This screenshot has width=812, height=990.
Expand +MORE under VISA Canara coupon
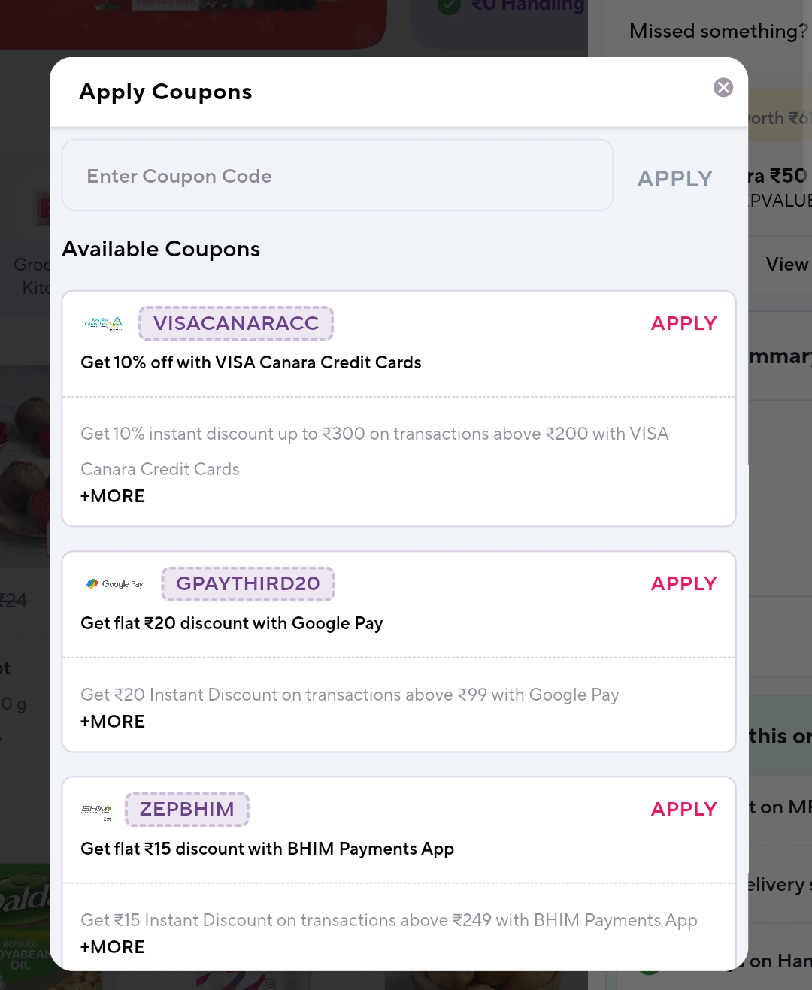click(112, 495)
